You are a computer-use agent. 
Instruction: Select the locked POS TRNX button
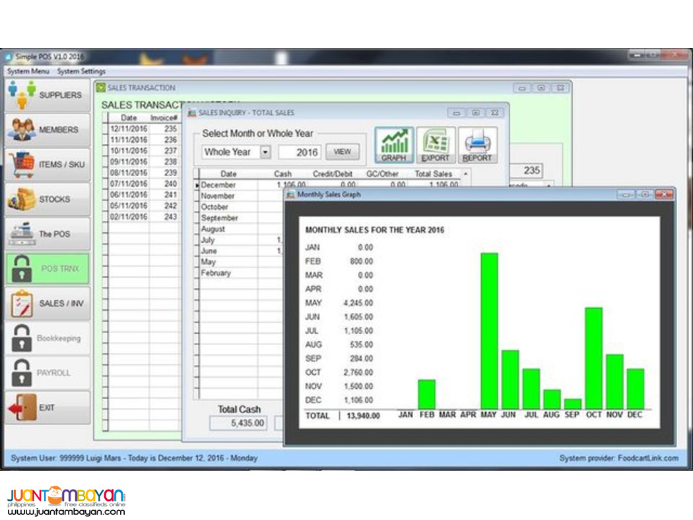tap(47, 269)
